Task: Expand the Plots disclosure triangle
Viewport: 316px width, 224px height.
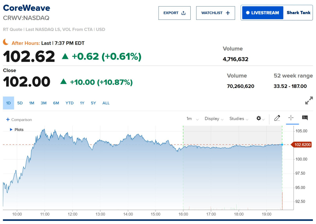Action: point(11,130)
